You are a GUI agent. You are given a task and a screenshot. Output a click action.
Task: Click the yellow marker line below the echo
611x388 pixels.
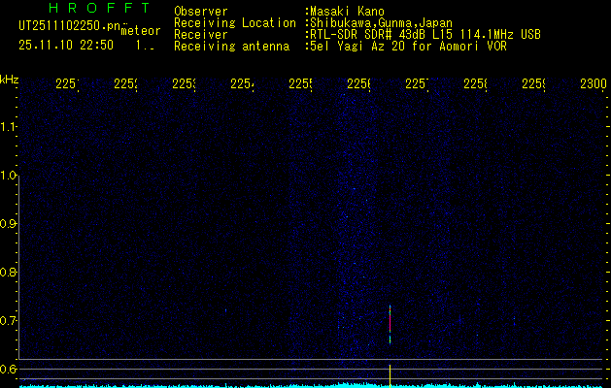390,376
